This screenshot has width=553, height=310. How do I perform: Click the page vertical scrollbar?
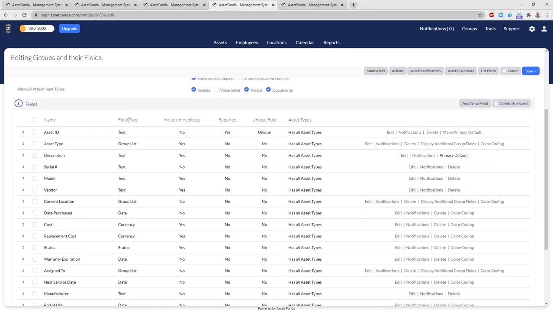point(546,179)
